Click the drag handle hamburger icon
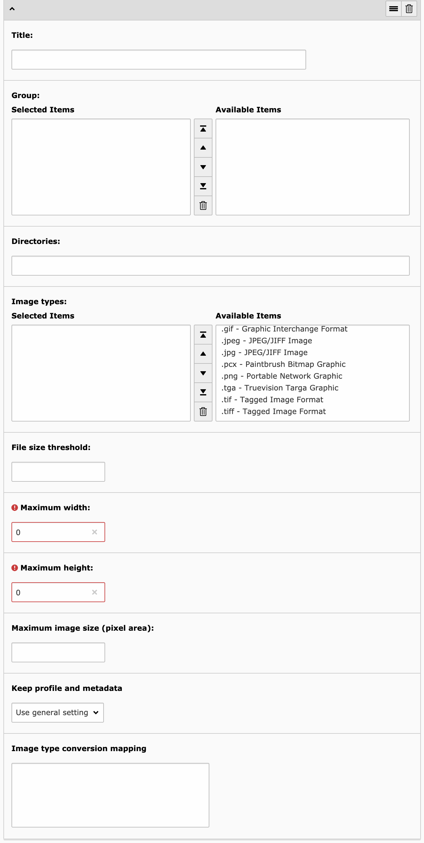 tap(393, 9)
